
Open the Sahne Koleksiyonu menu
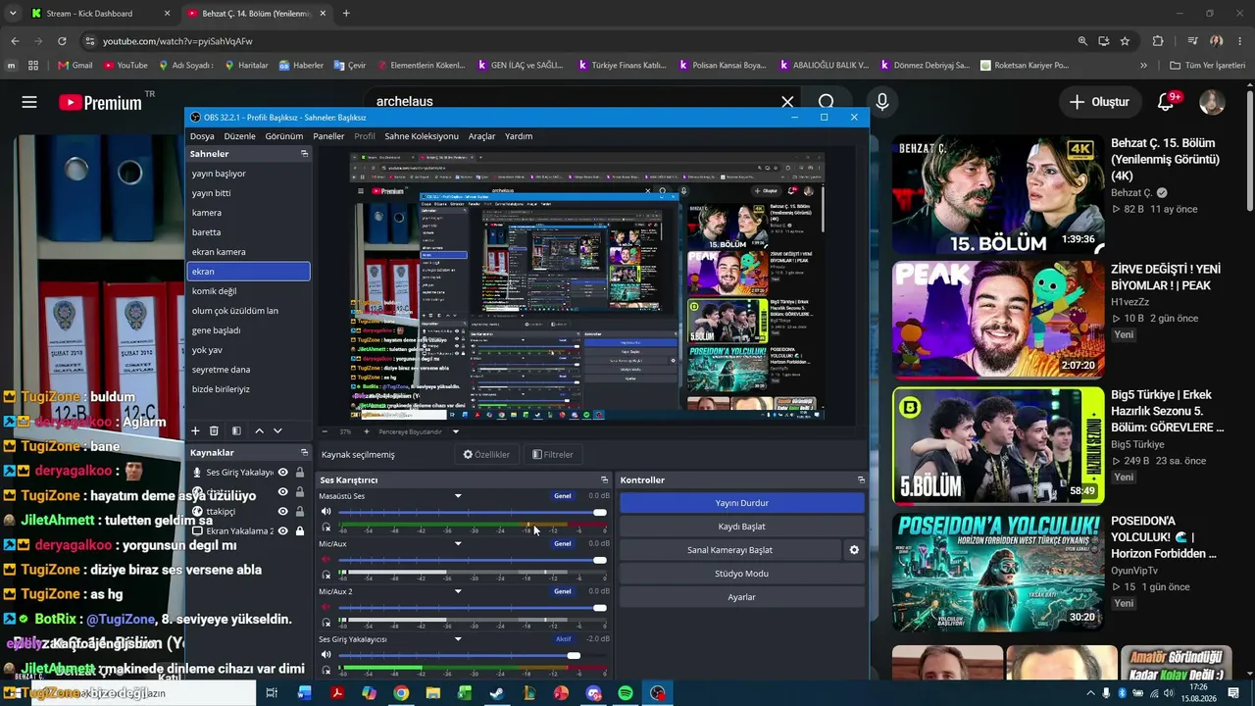click(x=422, y=136)
